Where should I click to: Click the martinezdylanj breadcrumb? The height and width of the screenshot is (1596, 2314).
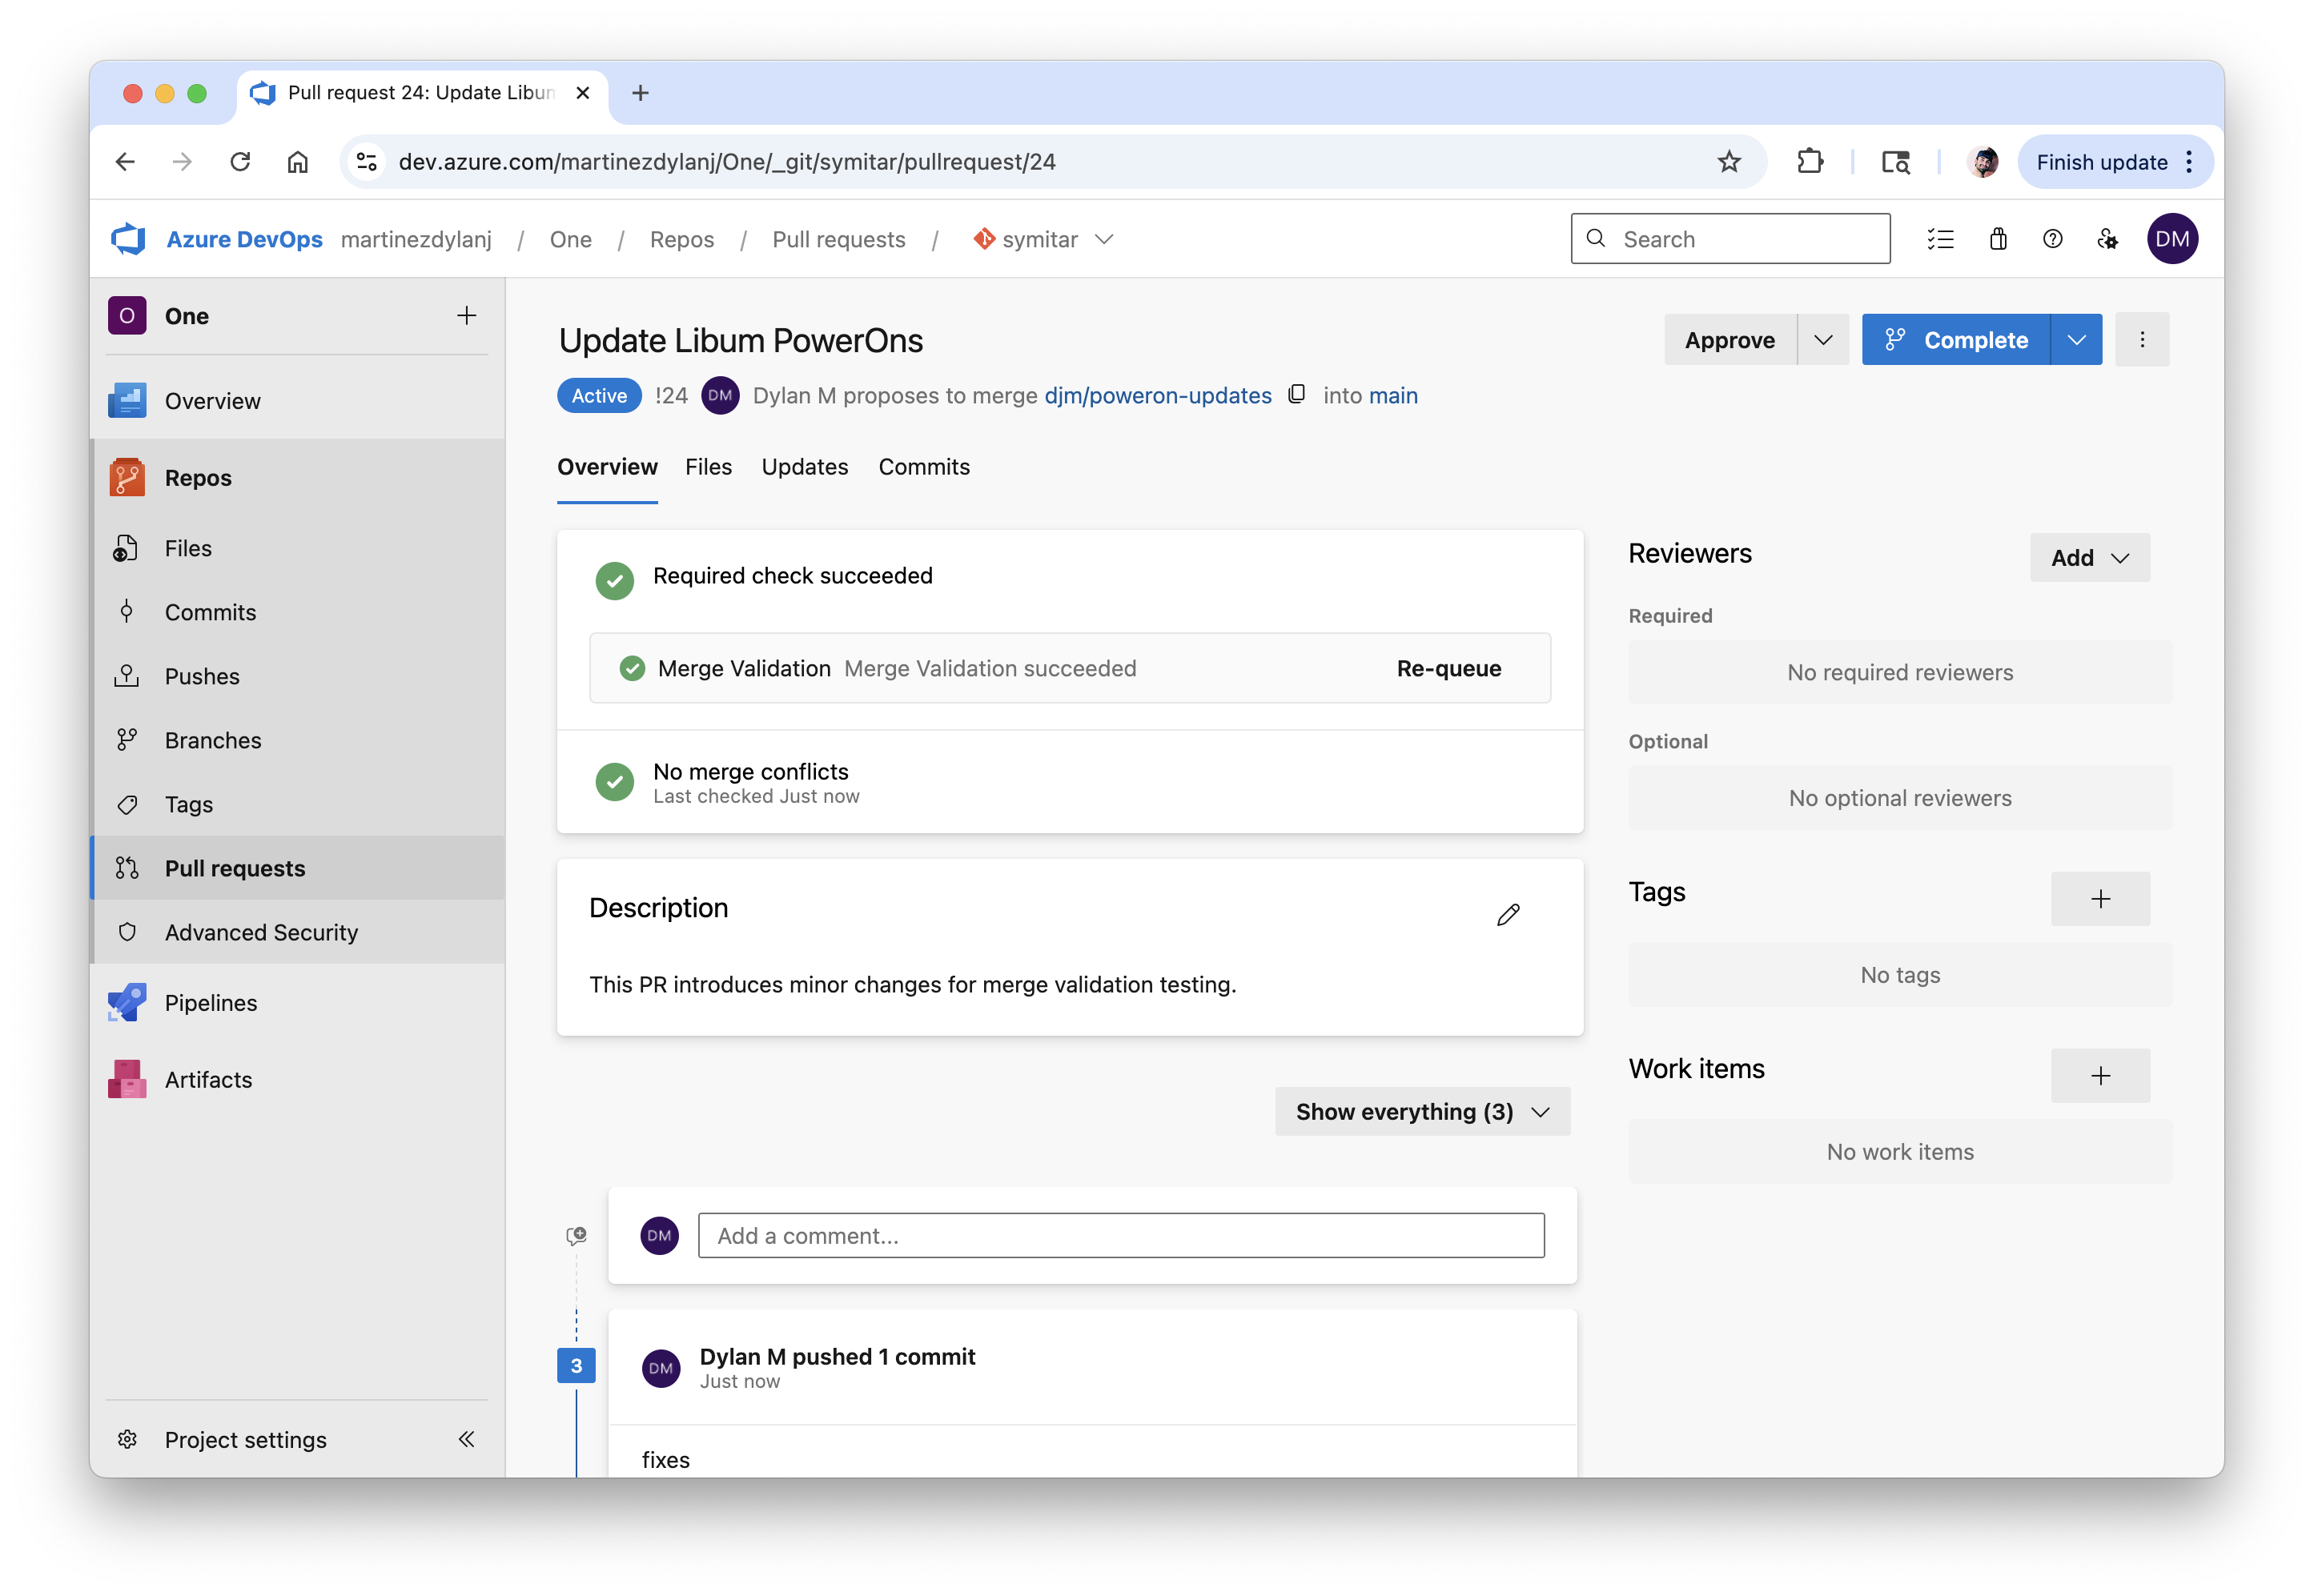click(416, 239)
